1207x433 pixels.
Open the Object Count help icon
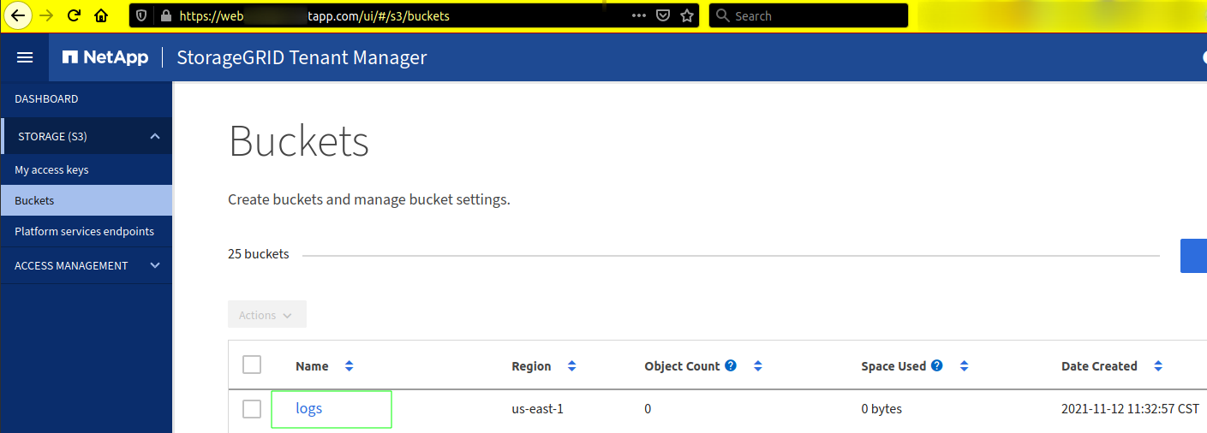(x=731, y=365)
